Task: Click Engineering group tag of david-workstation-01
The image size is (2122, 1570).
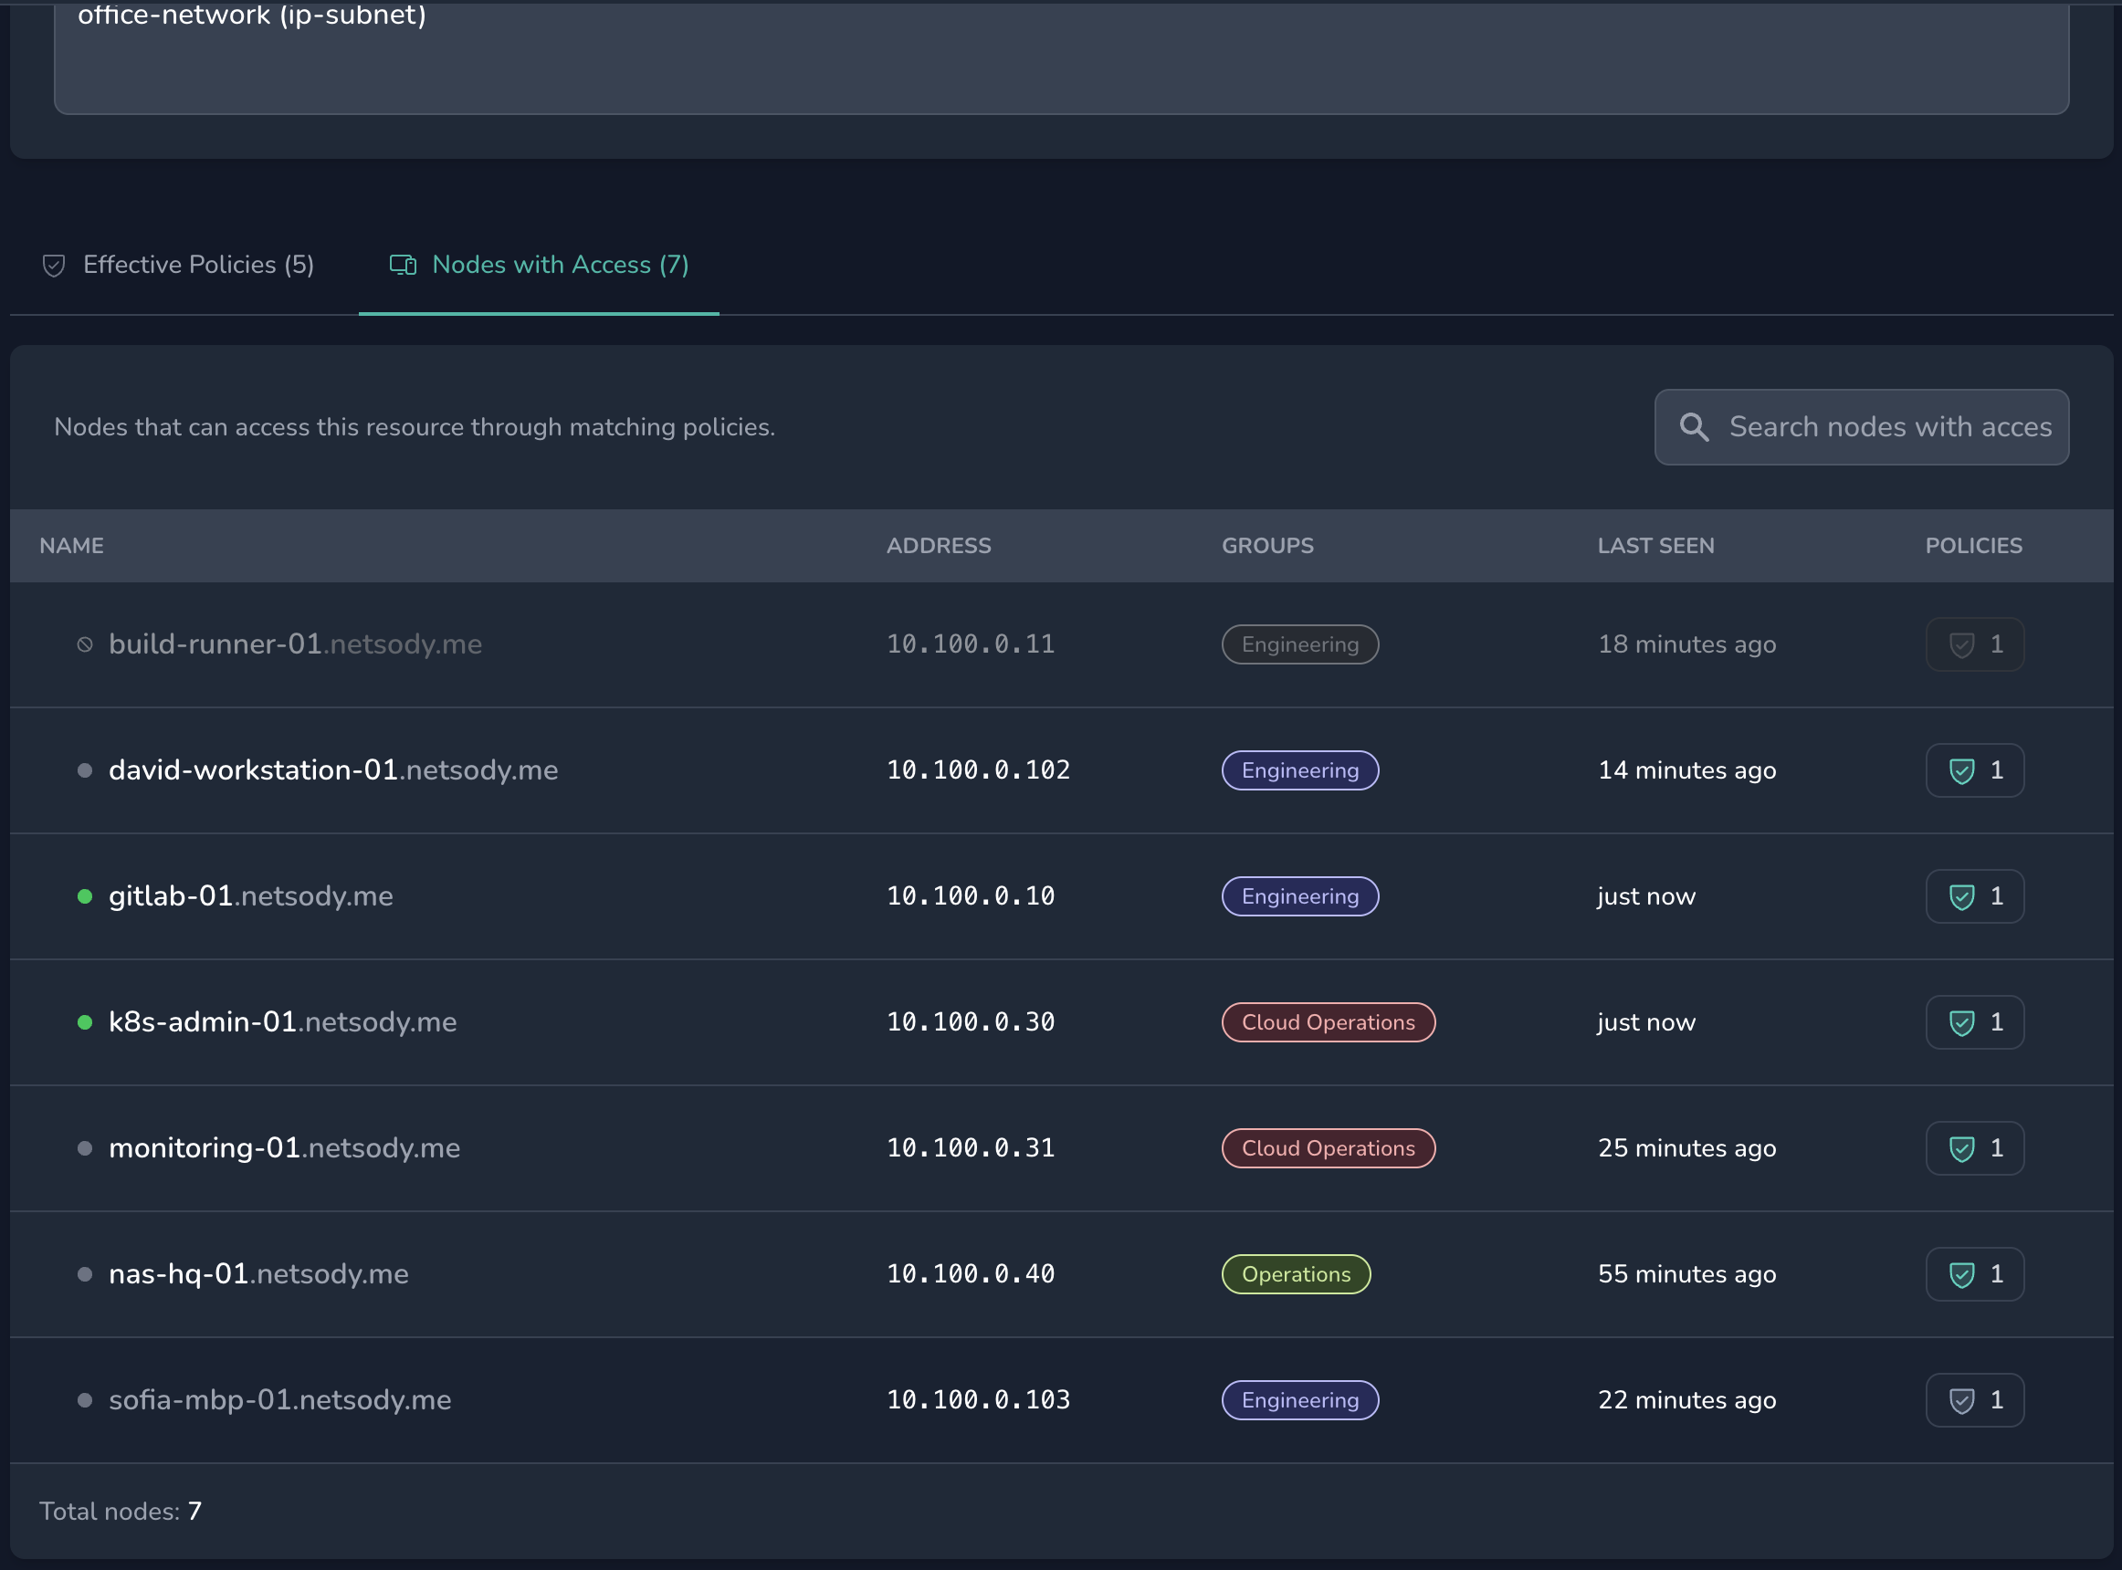Action: 1299,770
